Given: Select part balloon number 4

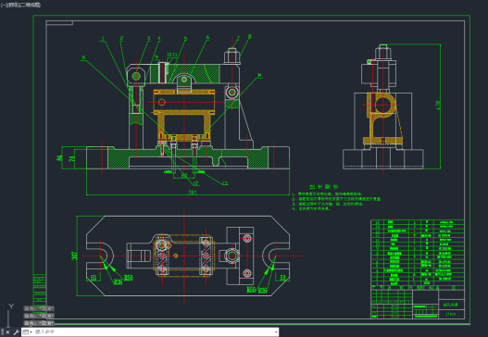Looking at the screenshot, I should click(x=159, y=38).
